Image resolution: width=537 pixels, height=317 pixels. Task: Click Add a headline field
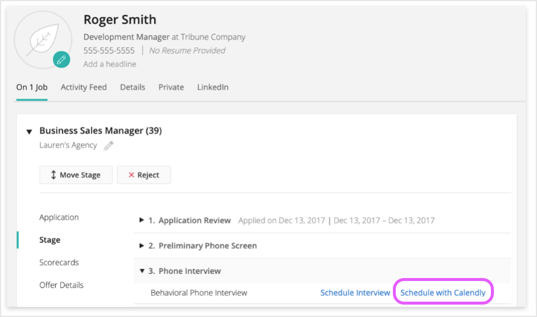(110, 64)
